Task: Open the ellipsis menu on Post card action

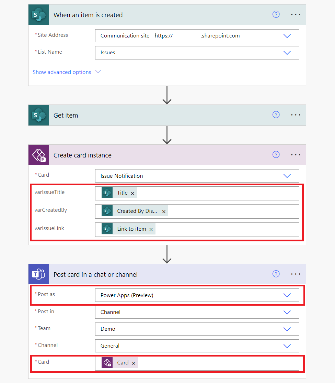Action: (x=296, y=274)
